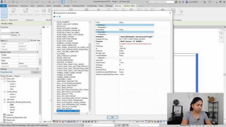Collapse the Identity Data section

[x=38, y=52]
